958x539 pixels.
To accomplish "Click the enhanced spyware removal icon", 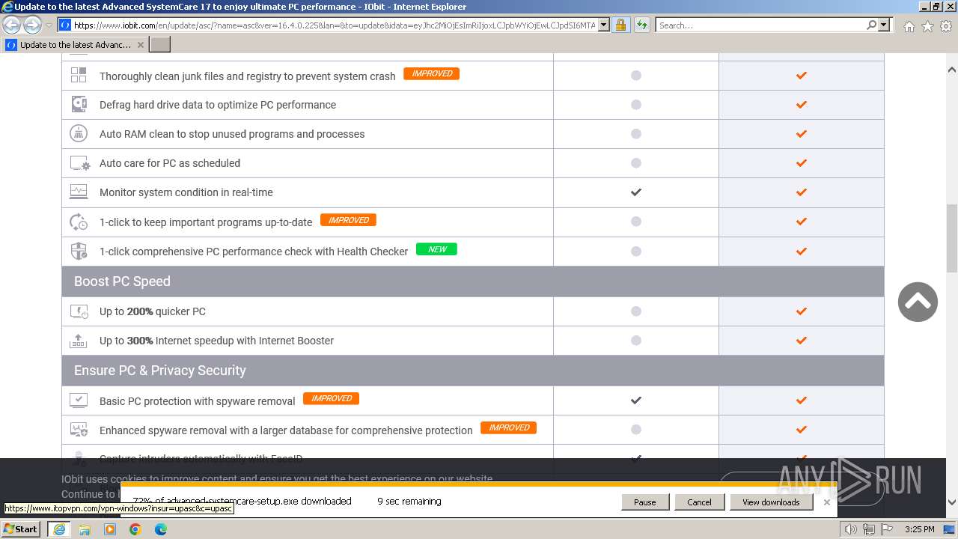I will [x=79, y=430].
